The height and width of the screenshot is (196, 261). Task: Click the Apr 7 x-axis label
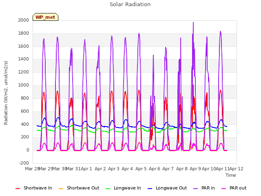(168, 169)
